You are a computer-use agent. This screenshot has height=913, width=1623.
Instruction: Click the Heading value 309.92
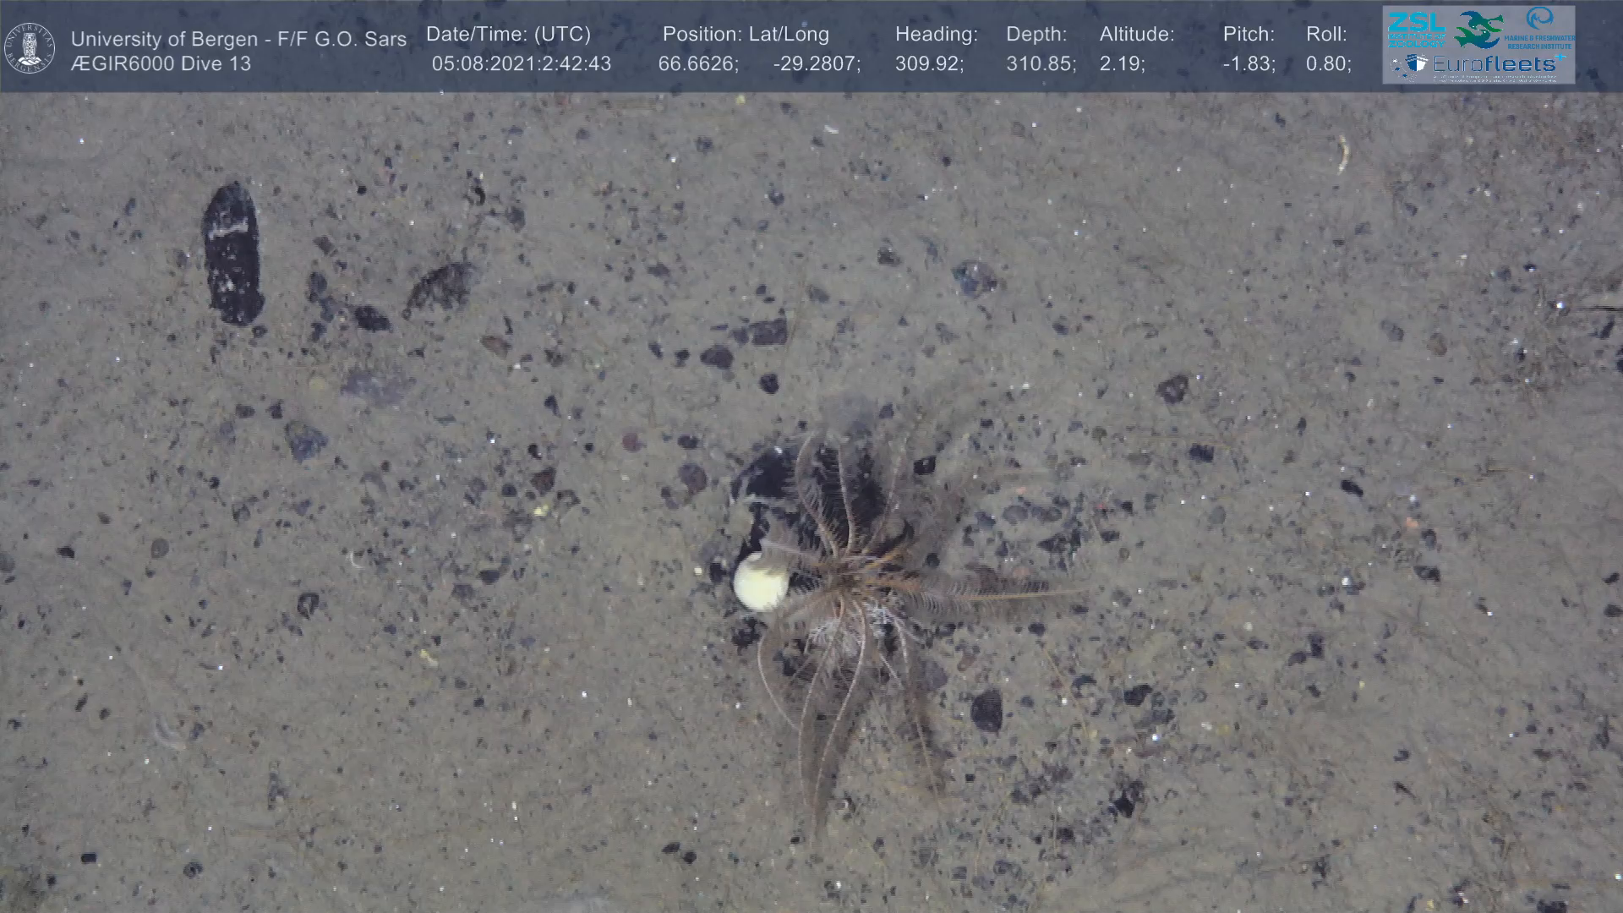click(929, 64)
